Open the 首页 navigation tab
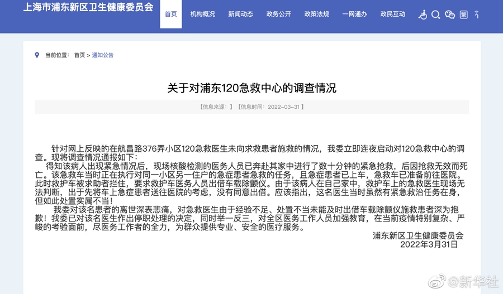 (x=171, y=15)
